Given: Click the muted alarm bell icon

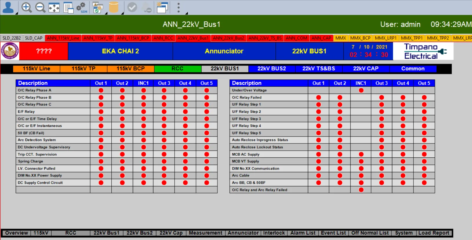Looking at the screenshot, I should (x=146, y=8).
